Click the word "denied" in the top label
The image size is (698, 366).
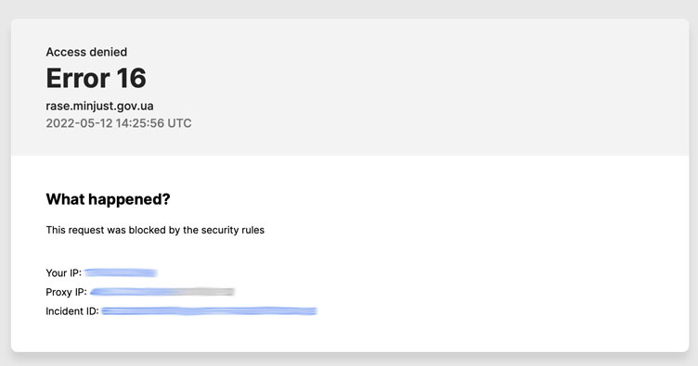[107, 52]
